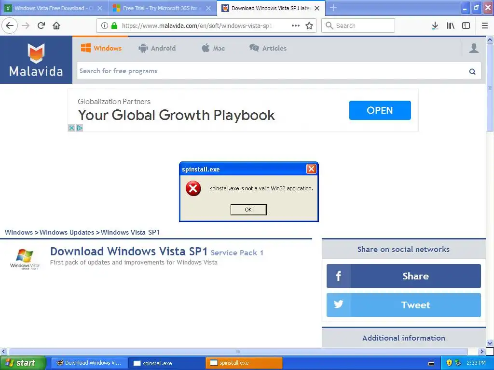Click the Forward arrow button

point(26,26)
